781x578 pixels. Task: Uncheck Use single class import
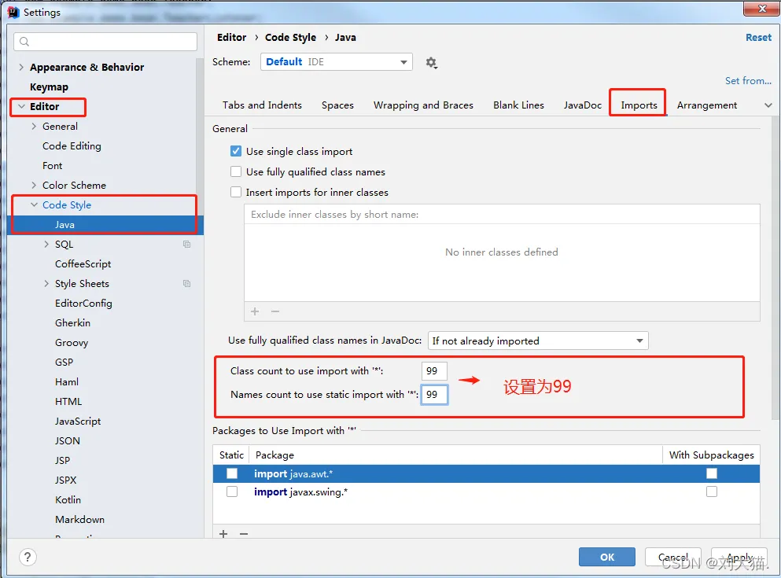click(x=236, y=151)
